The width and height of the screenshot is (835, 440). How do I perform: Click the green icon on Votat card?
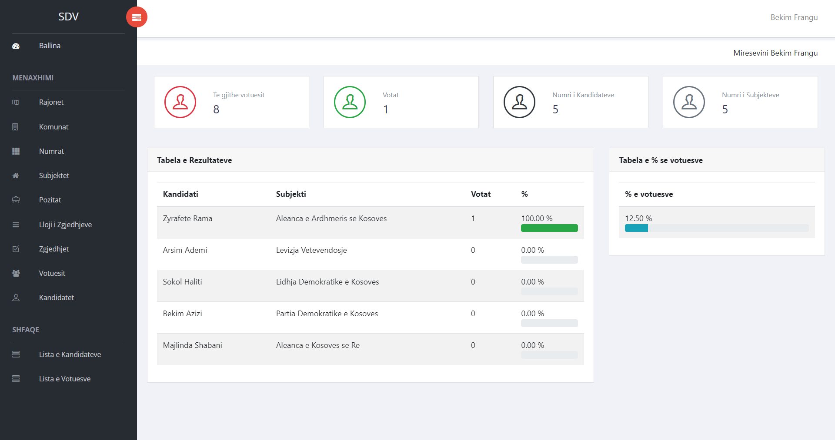pos(350,102)
